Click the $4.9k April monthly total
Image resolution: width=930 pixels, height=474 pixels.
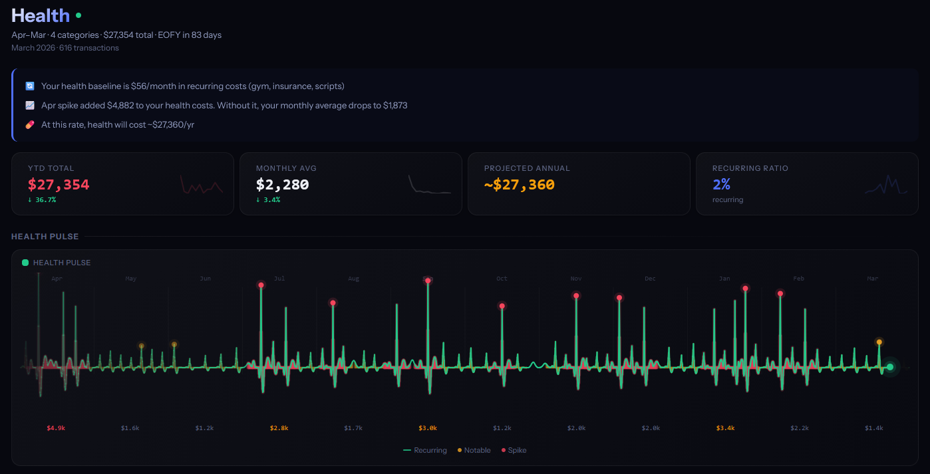56,428
